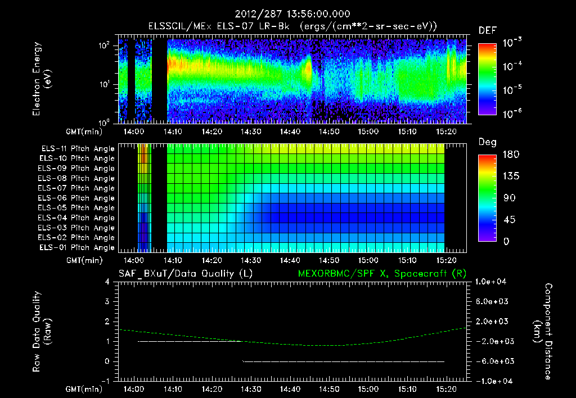This screenshot has width=576, height=398.
Task: Click the 10^-6 value on DEF colorbar
Action: coord(512,114)
